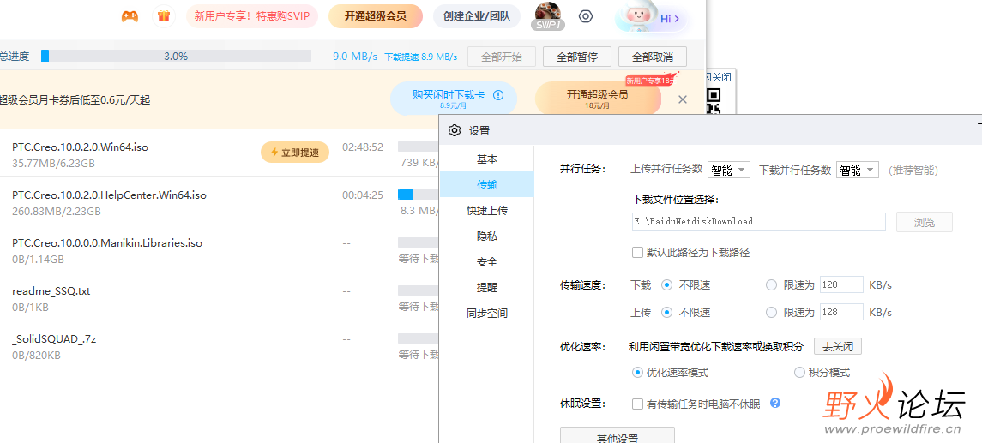Select the 快捷上传 settings tab
This screenshot has height=443, width=982.
pos(487,210)
